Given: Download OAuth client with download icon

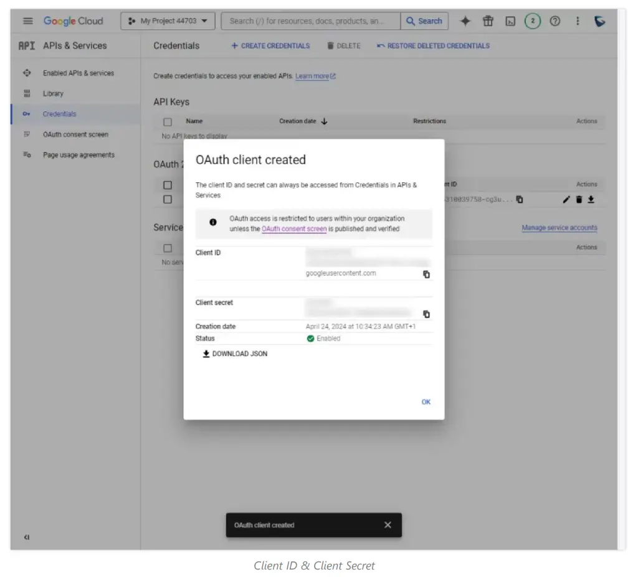Looking at the screenshot, I should click(591, 200).
